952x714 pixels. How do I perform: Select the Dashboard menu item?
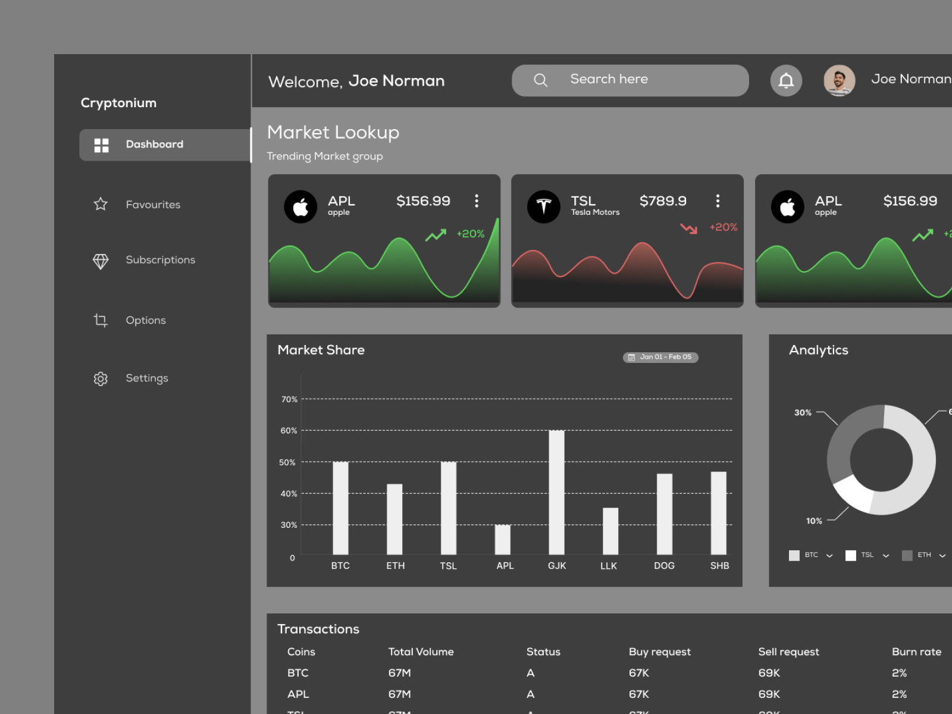pos(165,145)
